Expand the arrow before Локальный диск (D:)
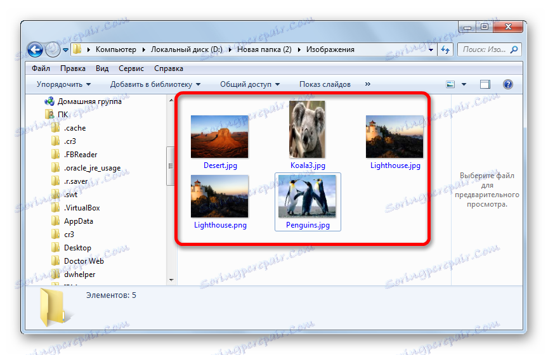This screenshot has width=548, height=355. (144, 50)
